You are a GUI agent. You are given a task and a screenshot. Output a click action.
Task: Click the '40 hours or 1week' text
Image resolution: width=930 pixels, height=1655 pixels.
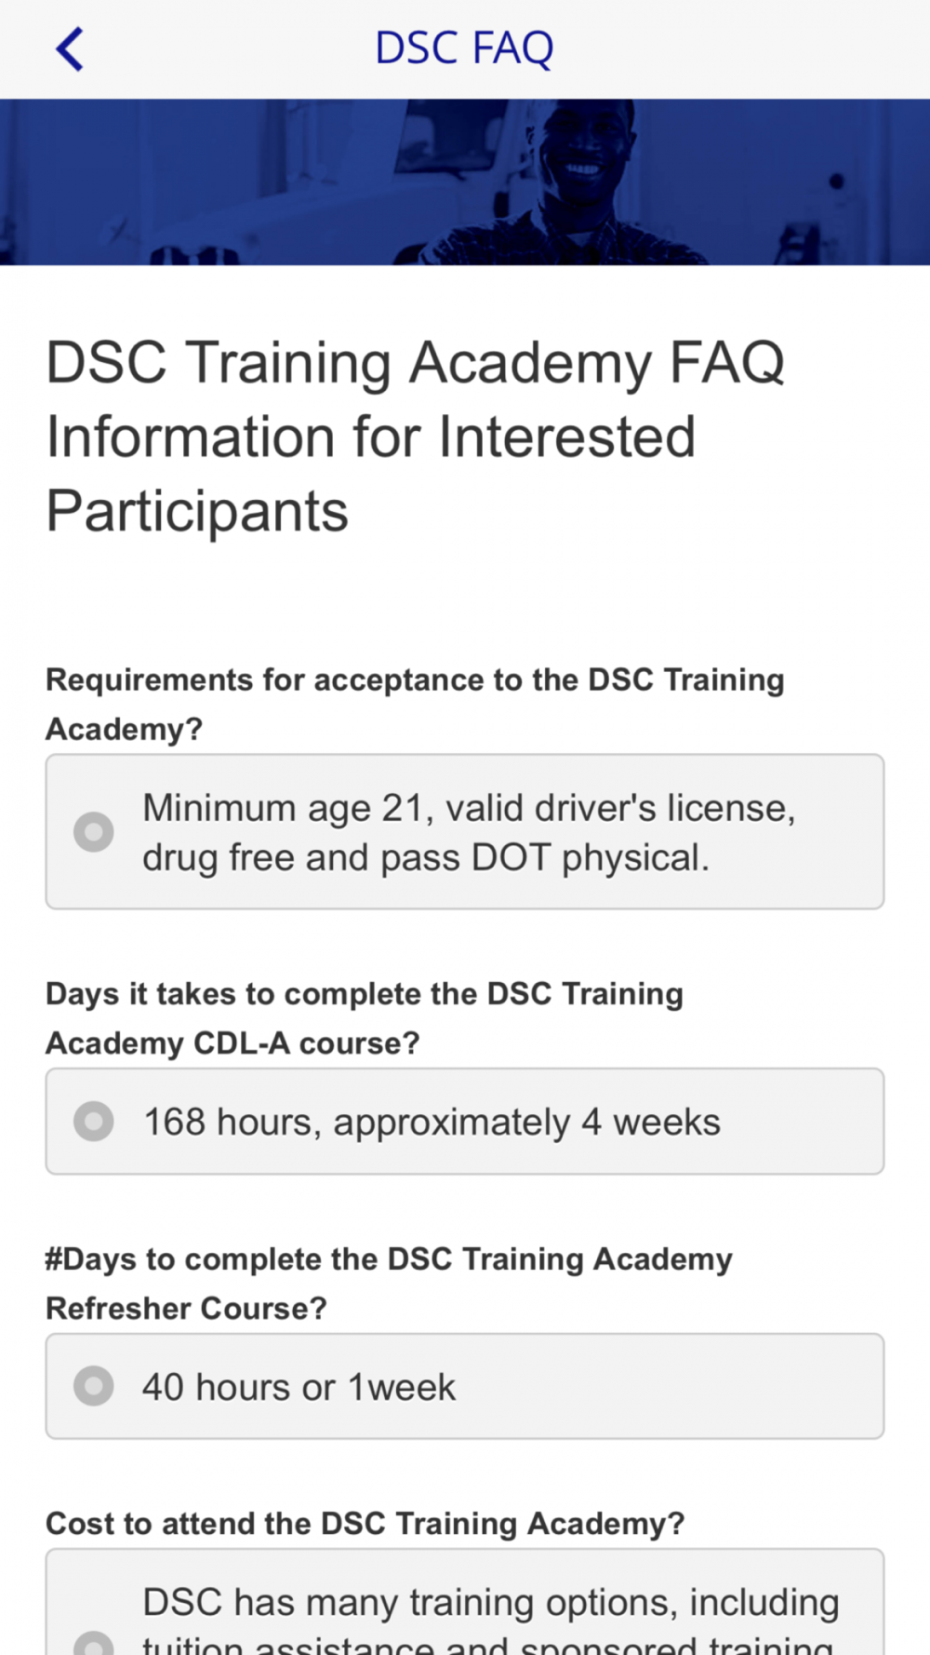click(x=299, y=1387)
